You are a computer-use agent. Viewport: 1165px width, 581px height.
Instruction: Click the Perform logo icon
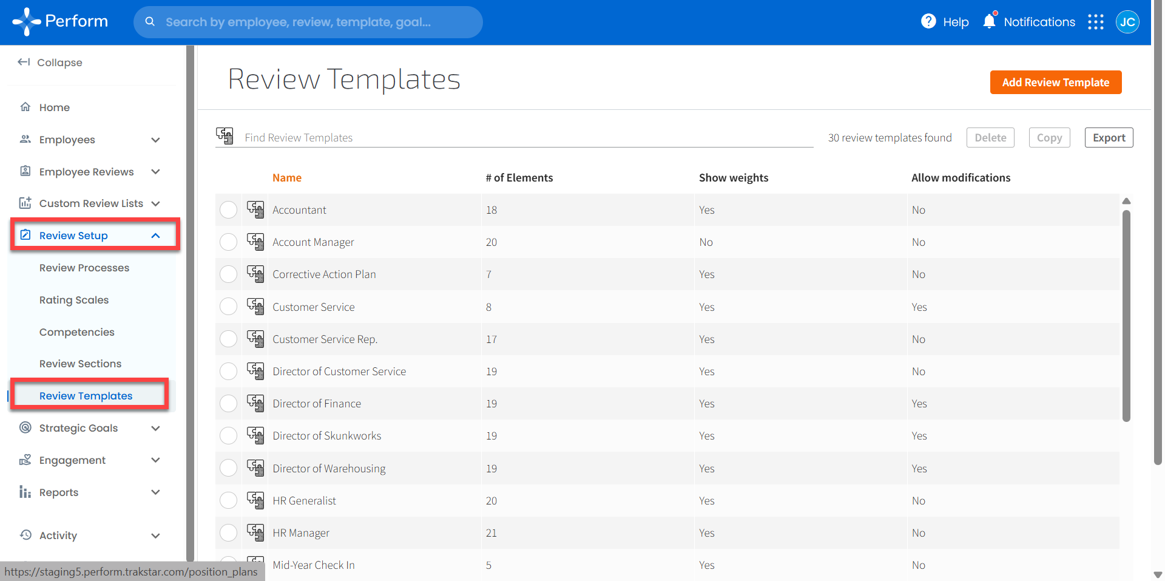coord(27,22)
